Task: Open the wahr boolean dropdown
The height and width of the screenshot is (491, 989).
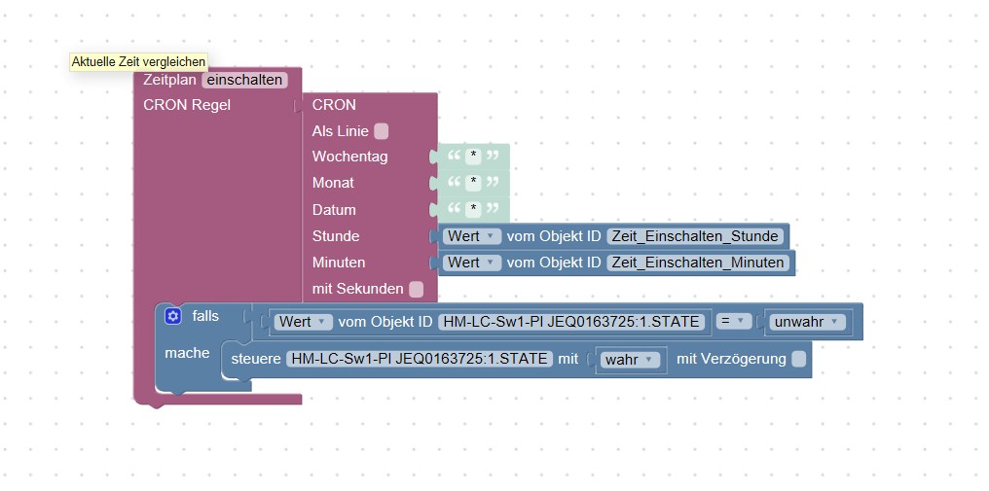Action: point(631,360)
